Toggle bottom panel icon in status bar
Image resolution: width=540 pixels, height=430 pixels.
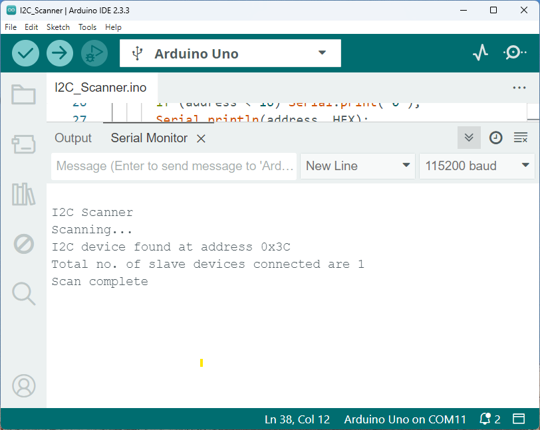click(x=519, y=419)
